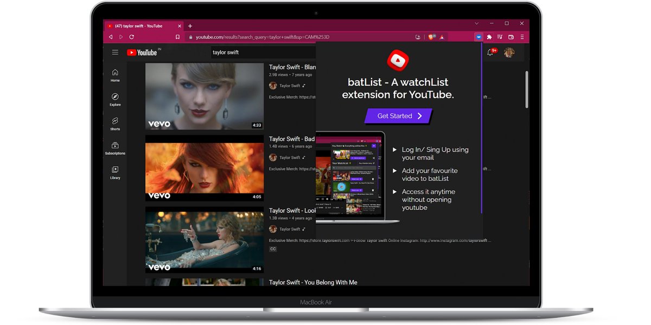Click the address bar URL
The image size is (651, 325).
pos(262,37)
